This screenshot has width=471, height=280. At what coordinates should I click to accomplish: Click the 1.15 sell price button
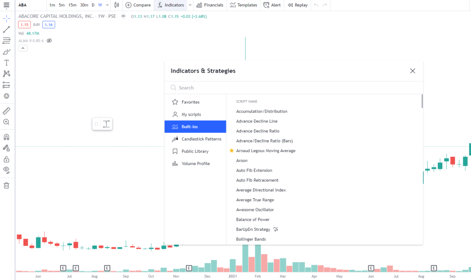click(24, 25)
